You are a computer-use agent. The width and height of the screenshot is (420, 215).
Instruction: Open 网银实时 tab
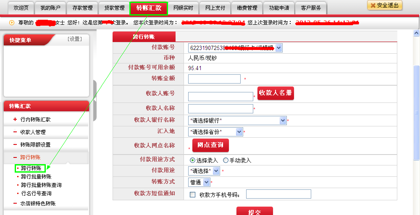[x=183, y=8]
